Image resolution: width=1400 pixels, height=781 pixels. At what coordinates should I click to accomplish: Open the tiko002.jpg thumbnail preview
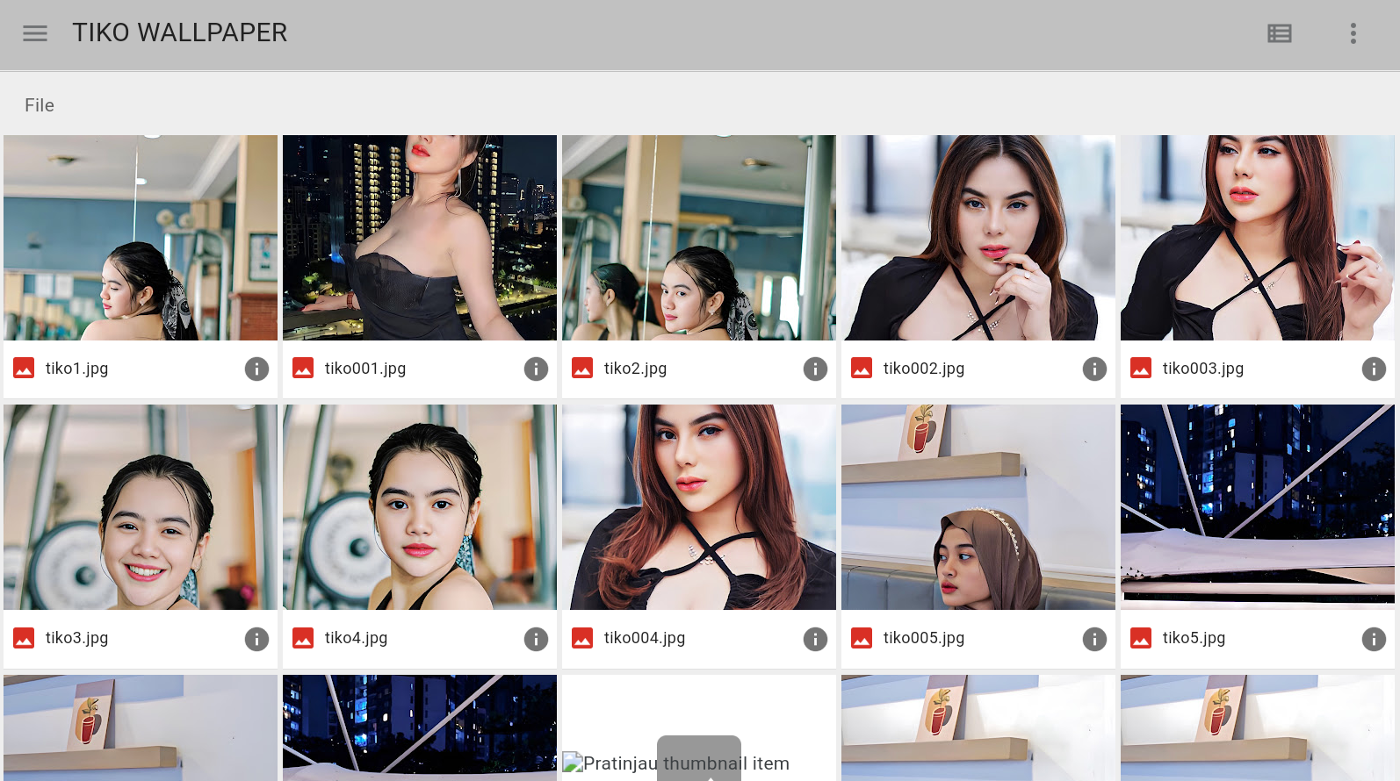(978, 238)
